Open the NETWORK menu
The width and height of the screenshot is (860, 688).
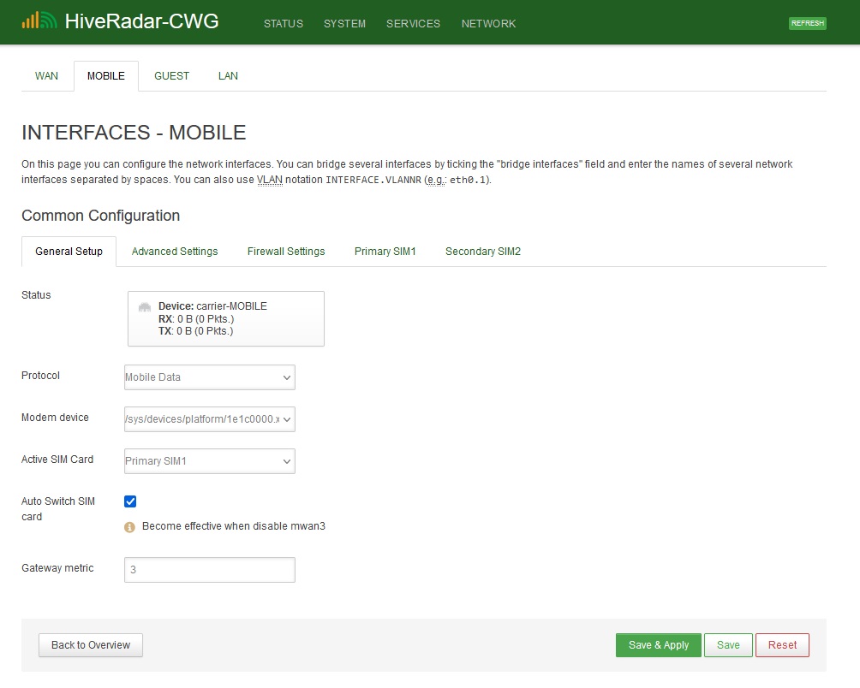pyautogui.click(x=488, y=24)
